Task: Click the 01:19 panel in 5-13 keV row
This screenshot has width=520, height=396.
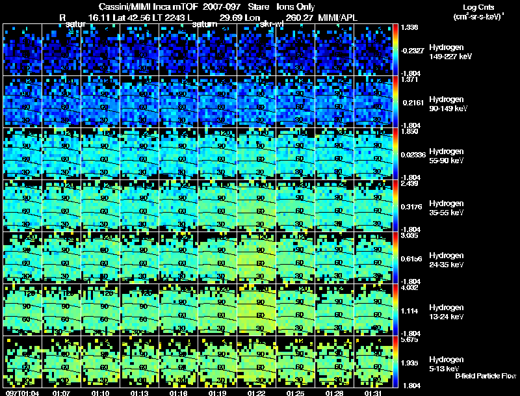Action: coord(218,362)
